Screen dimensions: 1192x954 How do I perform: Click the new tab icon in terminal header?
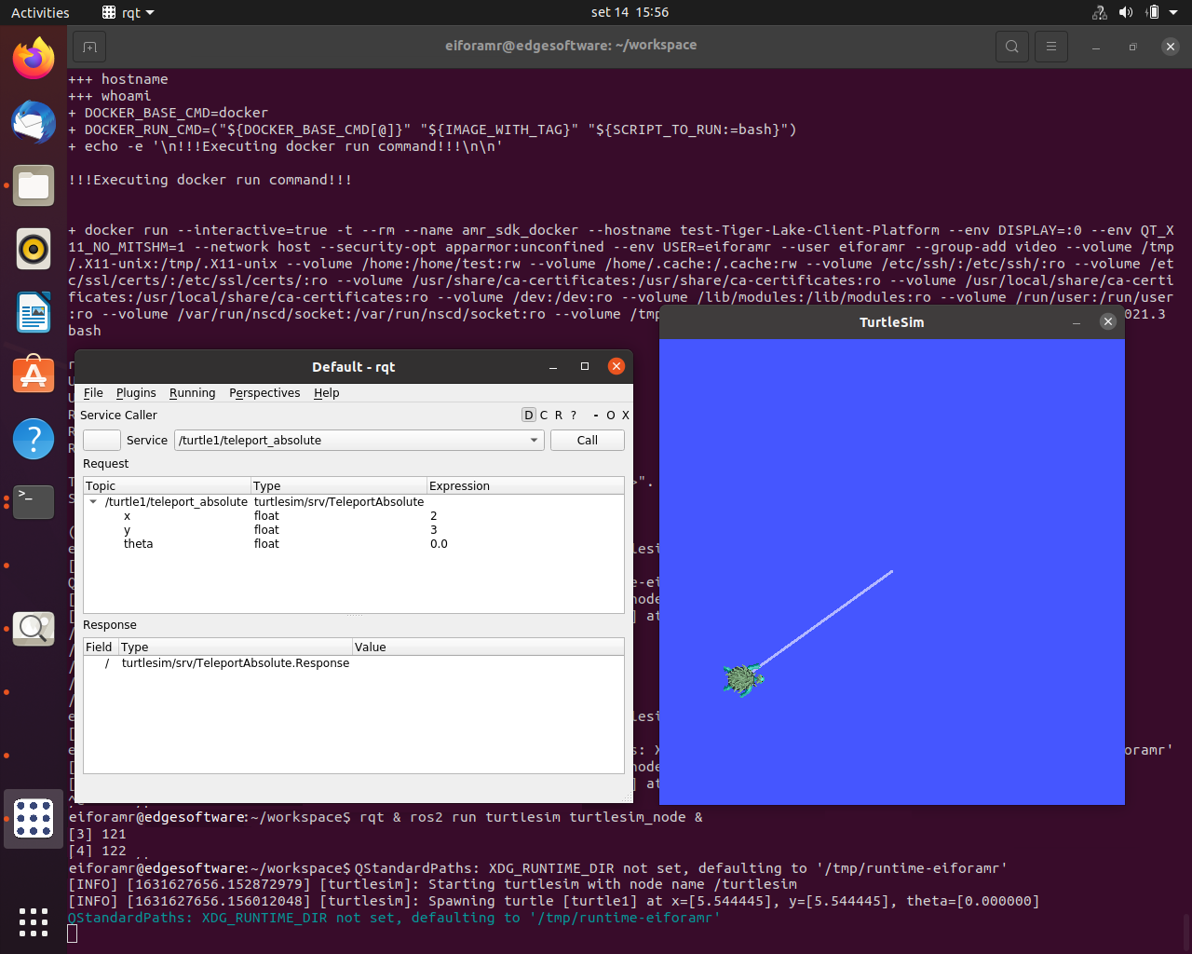pyautogui.click(x=89, y=47)
